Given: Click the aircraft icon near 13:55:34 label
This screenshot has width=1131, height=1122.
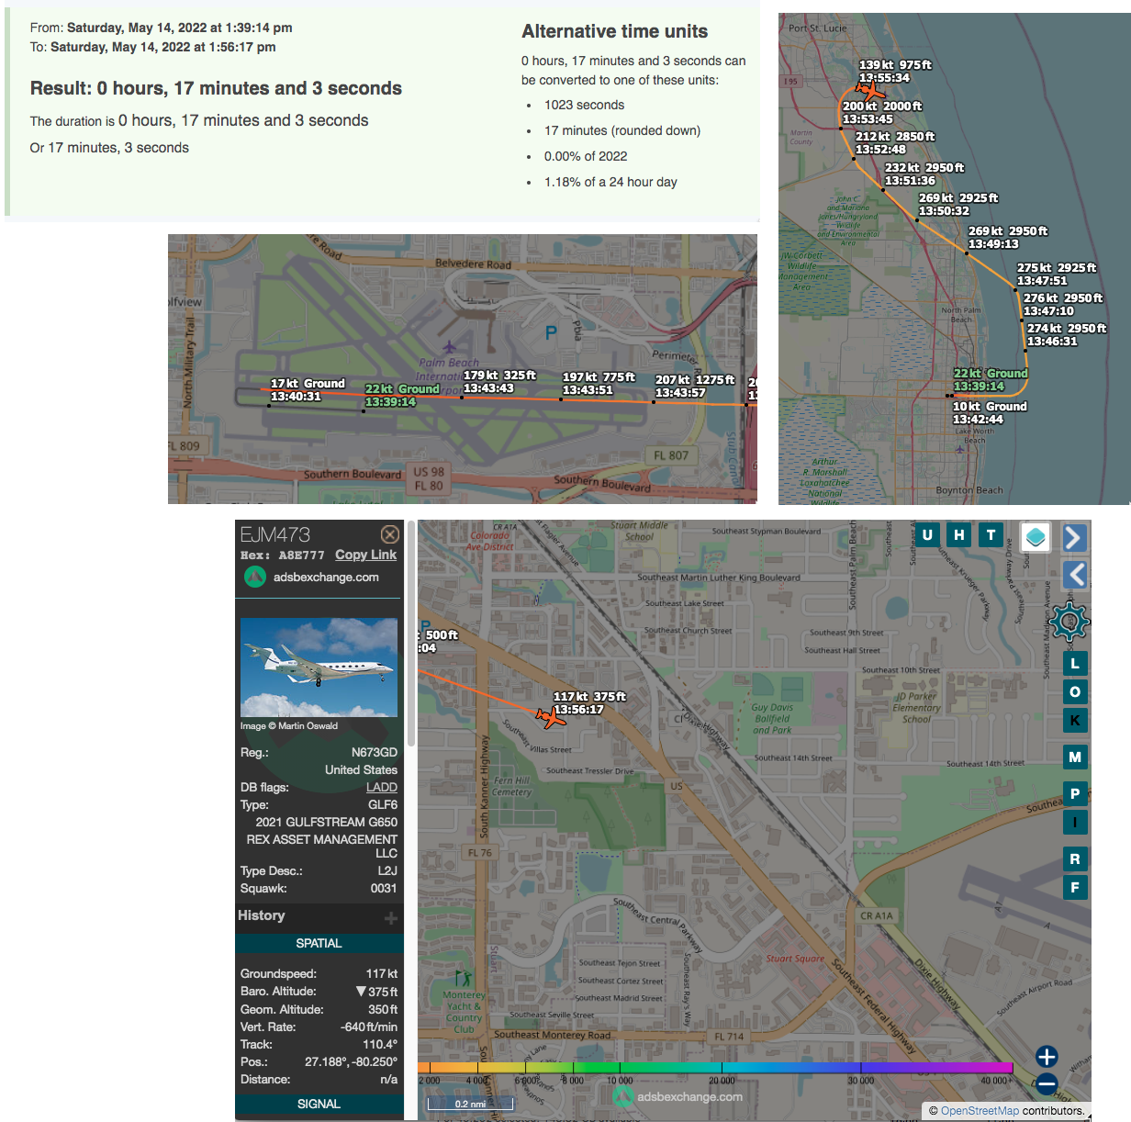Looking at the screenshot, I should pyautogui.click(x=870, y=90).
